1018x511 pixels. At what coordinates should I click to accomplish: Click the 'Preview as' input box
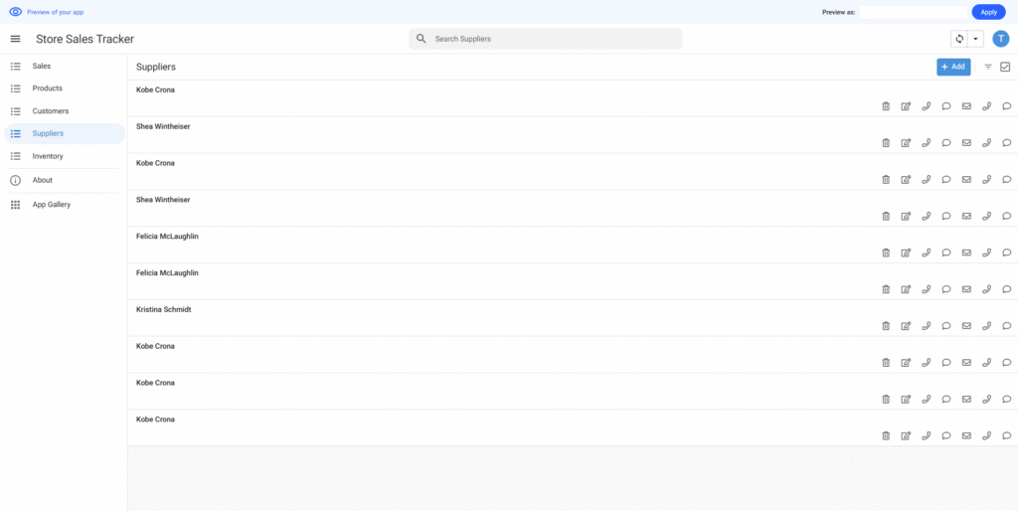(x=912, y=12)
